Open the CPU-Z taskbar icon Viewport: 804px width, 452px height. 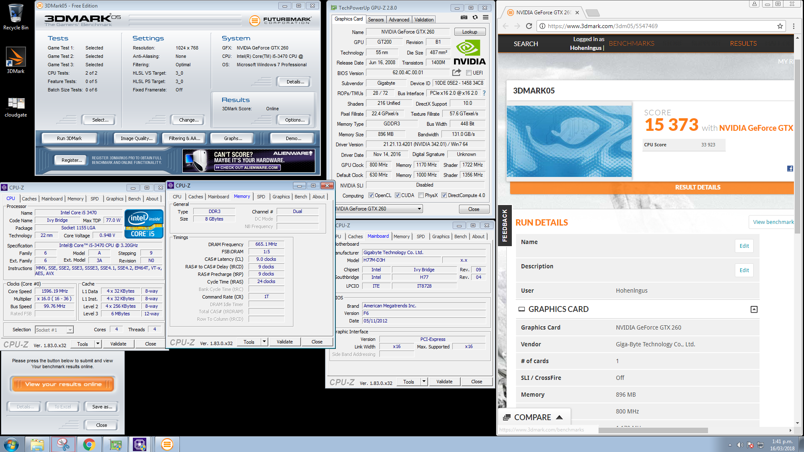tap(139, 444)
